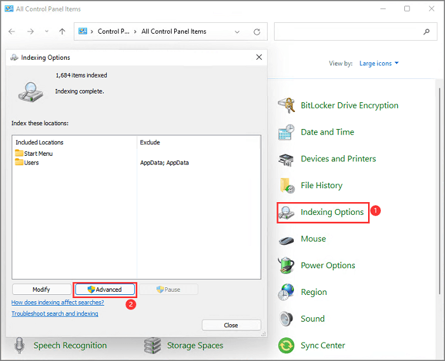Close the Indexing Options dialog with Close button
The image size is (445, 361).
231,325
